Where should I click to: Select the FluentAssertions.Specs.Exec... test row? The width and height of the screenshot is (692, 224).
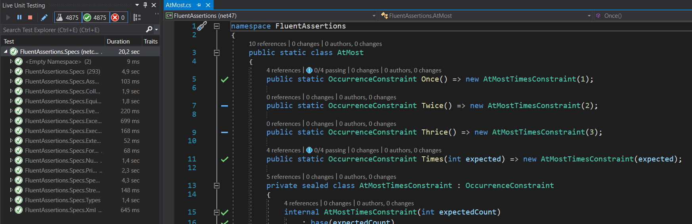coord(80,131)
